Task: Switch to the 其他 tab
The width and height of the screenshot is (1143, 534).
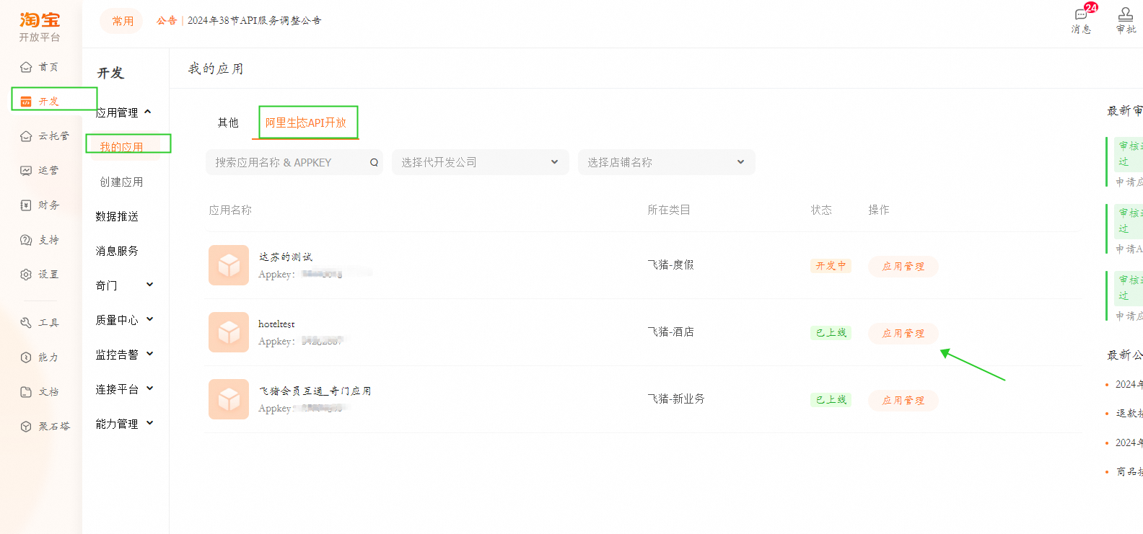Action: [x=228, y=123]
